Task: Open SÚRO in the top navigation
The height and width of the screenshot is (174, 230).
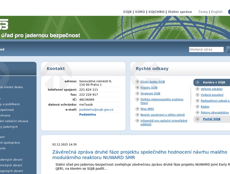Action: [139, 12]
